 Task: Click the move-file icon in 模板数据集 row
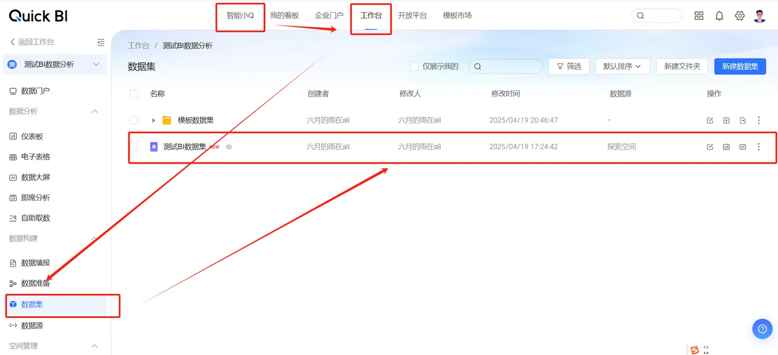[742, 120]
